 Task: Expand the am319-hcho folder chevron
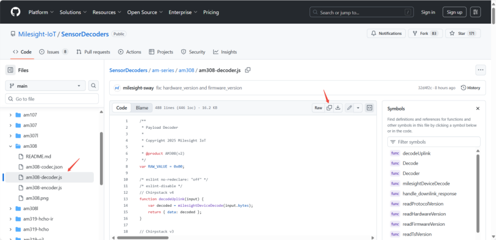(10, 230)
